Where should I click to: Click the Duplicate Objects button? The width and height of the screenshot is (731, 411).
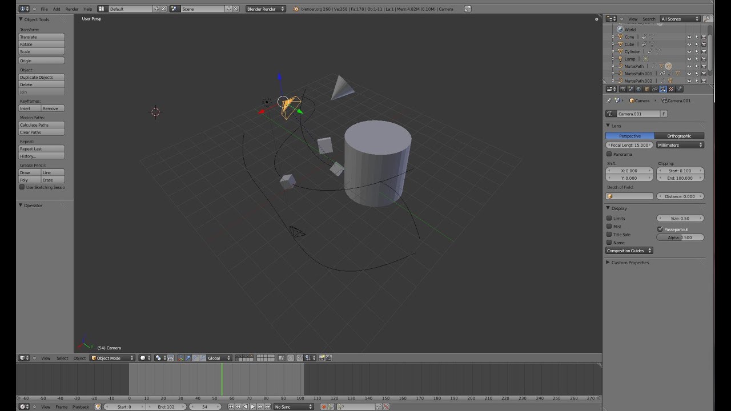click(42, 77)
